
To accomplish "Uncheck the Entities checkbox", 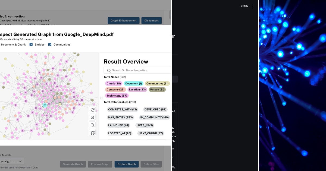I will tap(31, 45).
